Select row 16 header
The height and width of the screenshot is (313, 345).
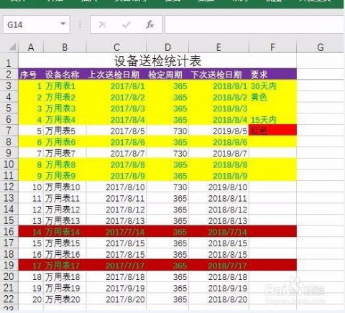click(x=9, y=231)
